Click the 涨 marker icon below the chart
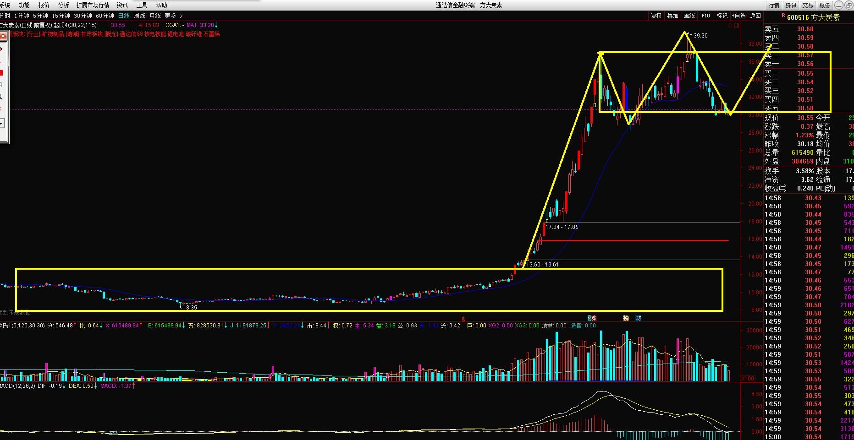The width and height of the screenshot is (854, 440). point(592,318)
